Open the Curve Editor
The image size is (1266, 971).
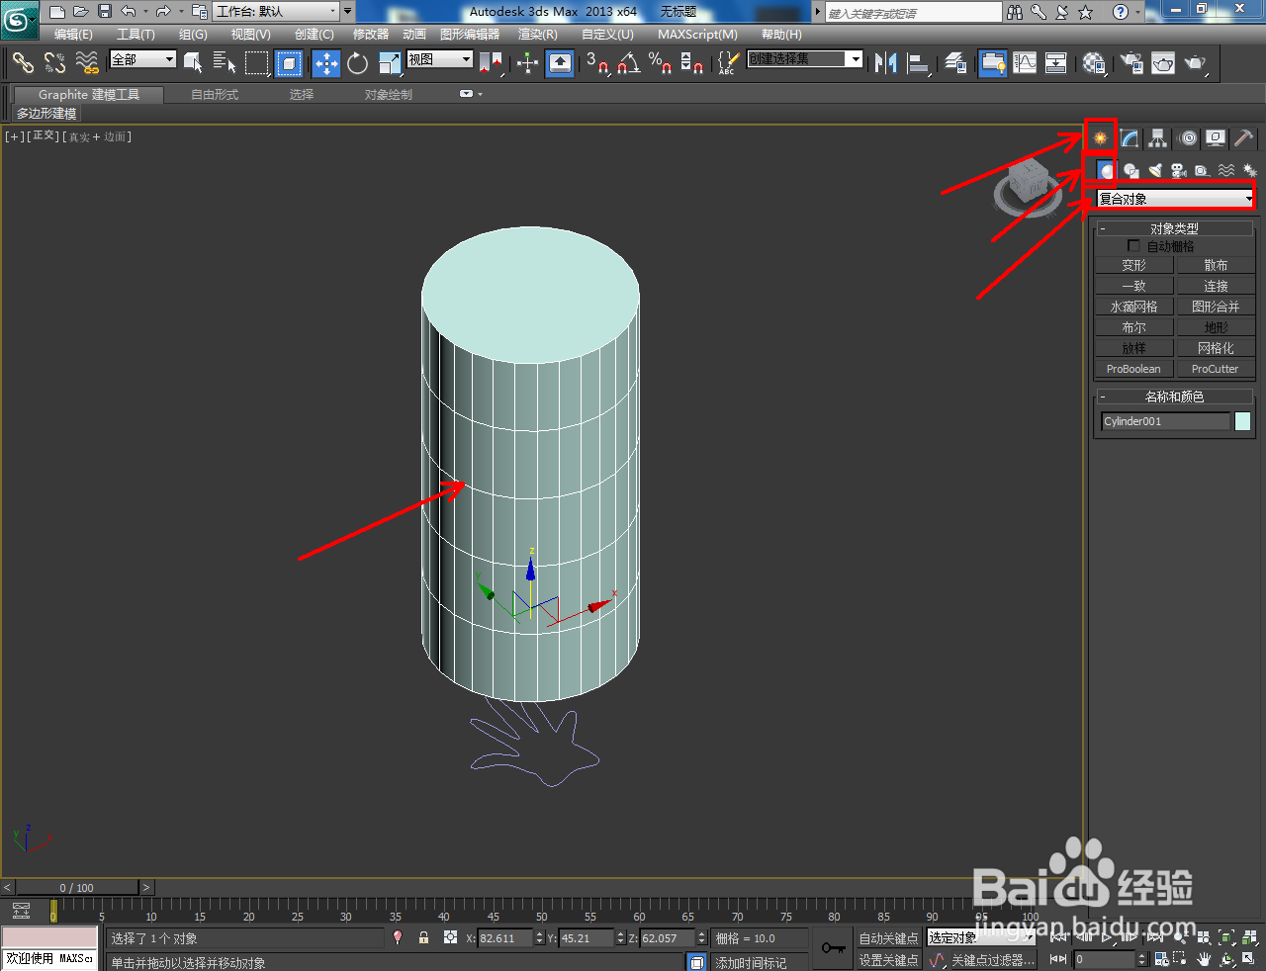click(x=1025, y=63)
